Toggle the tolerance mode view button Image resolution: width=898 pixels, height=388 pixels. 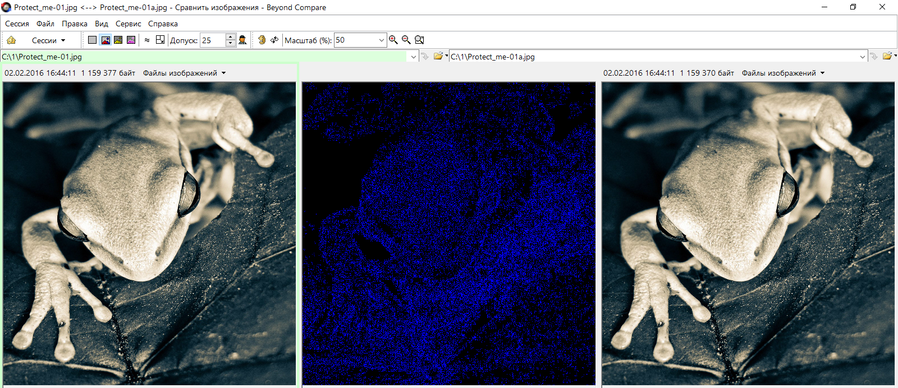[106, 40]
